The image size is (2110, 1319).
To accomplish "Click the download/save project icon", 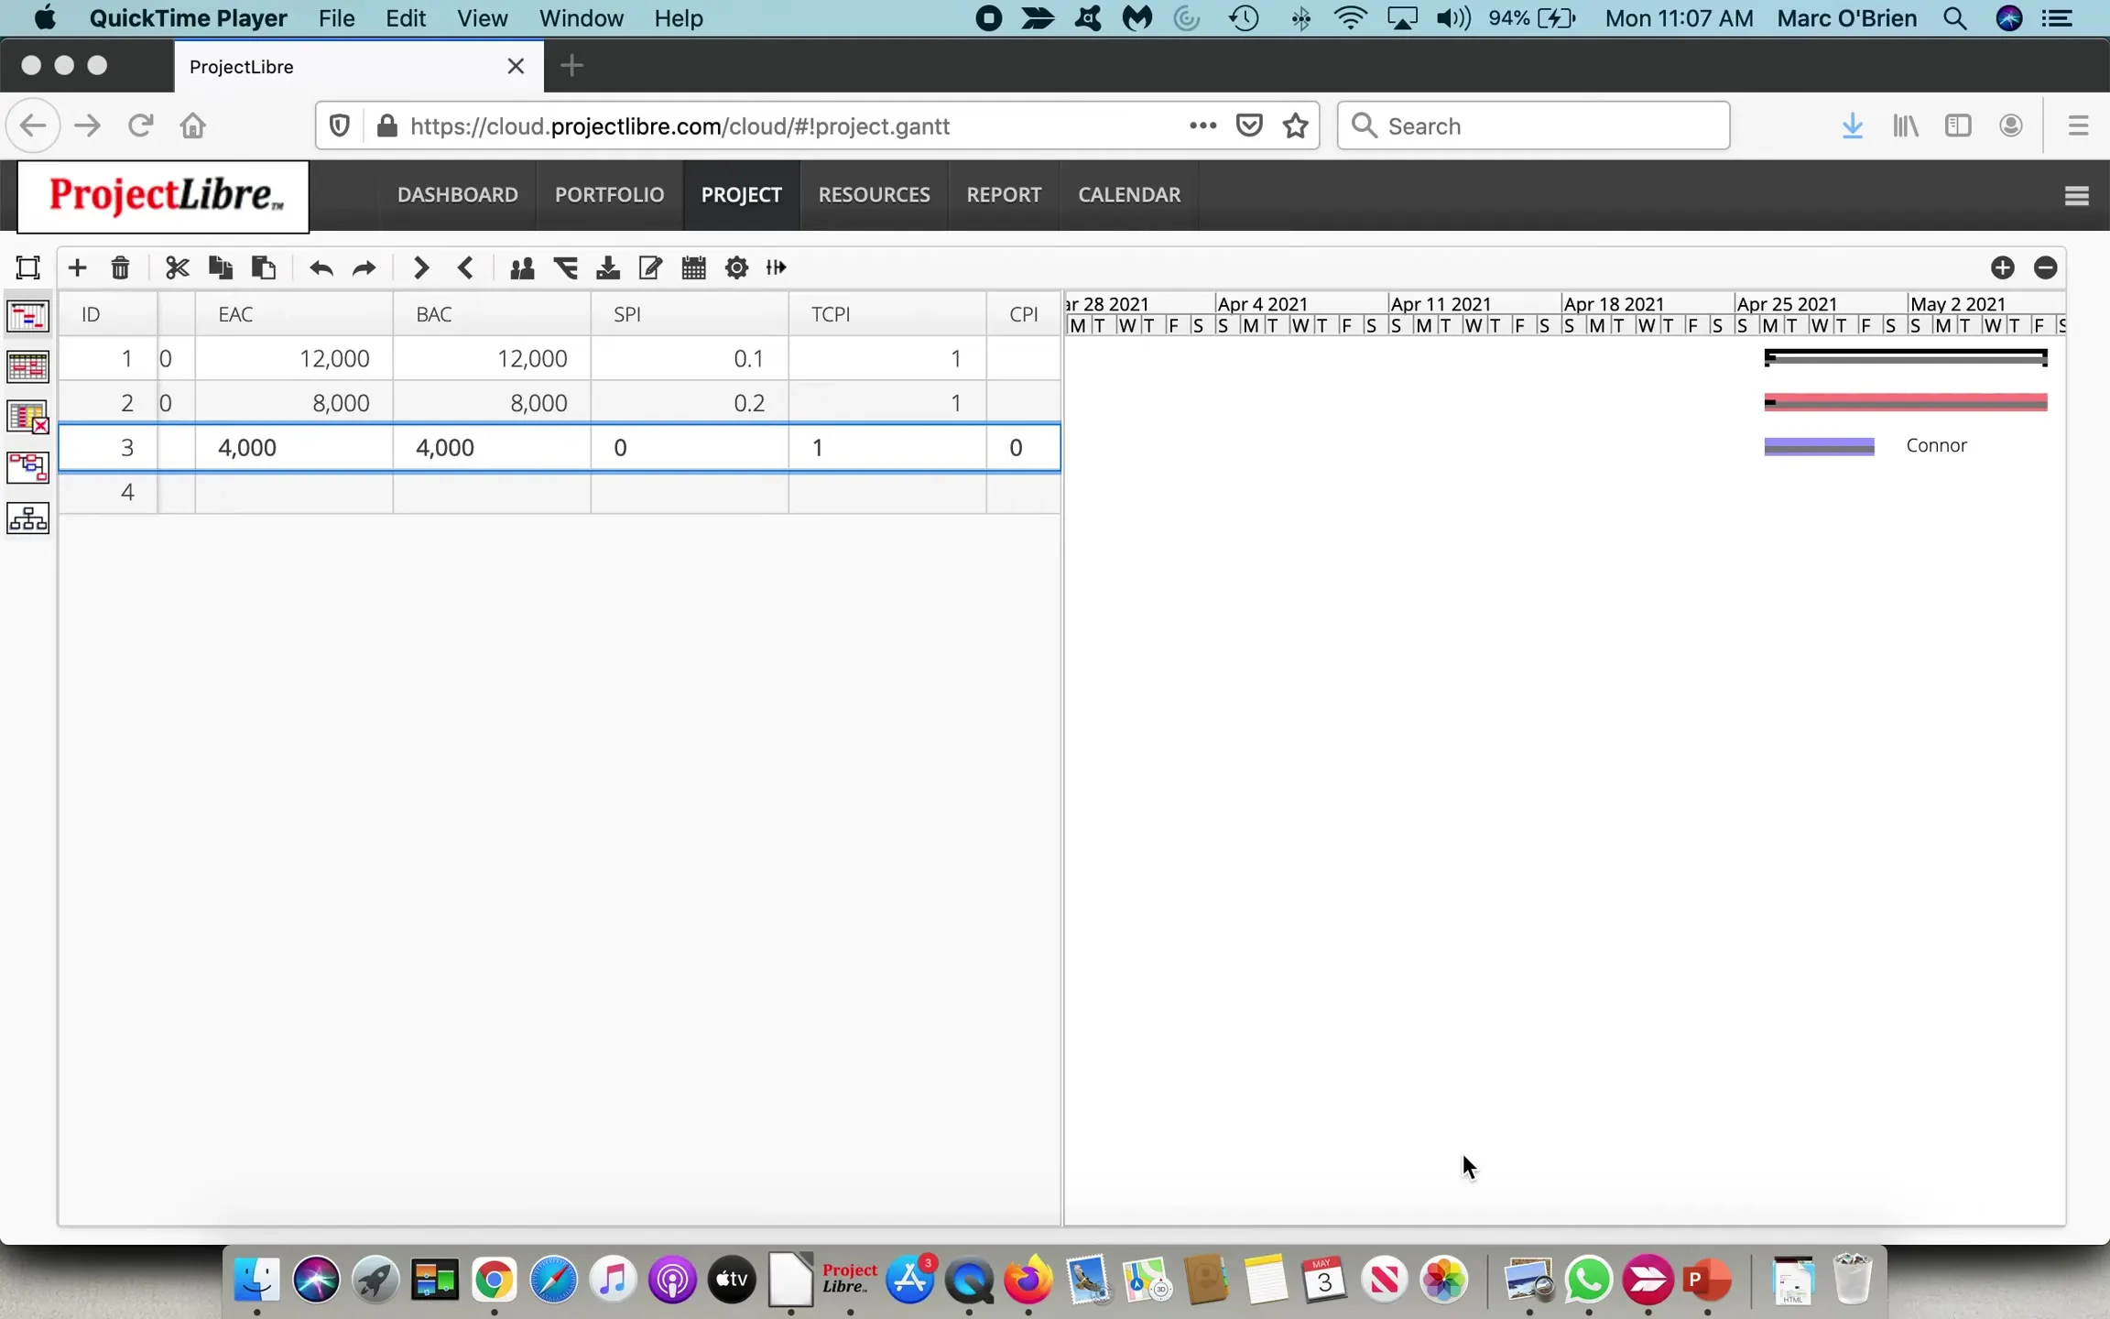I will click(608, 267).
